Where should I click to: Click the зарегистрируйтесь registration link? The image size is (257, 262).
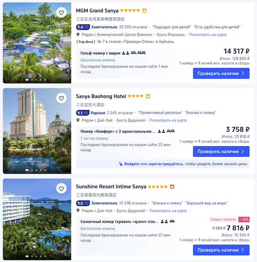click(x=165, y=164)
